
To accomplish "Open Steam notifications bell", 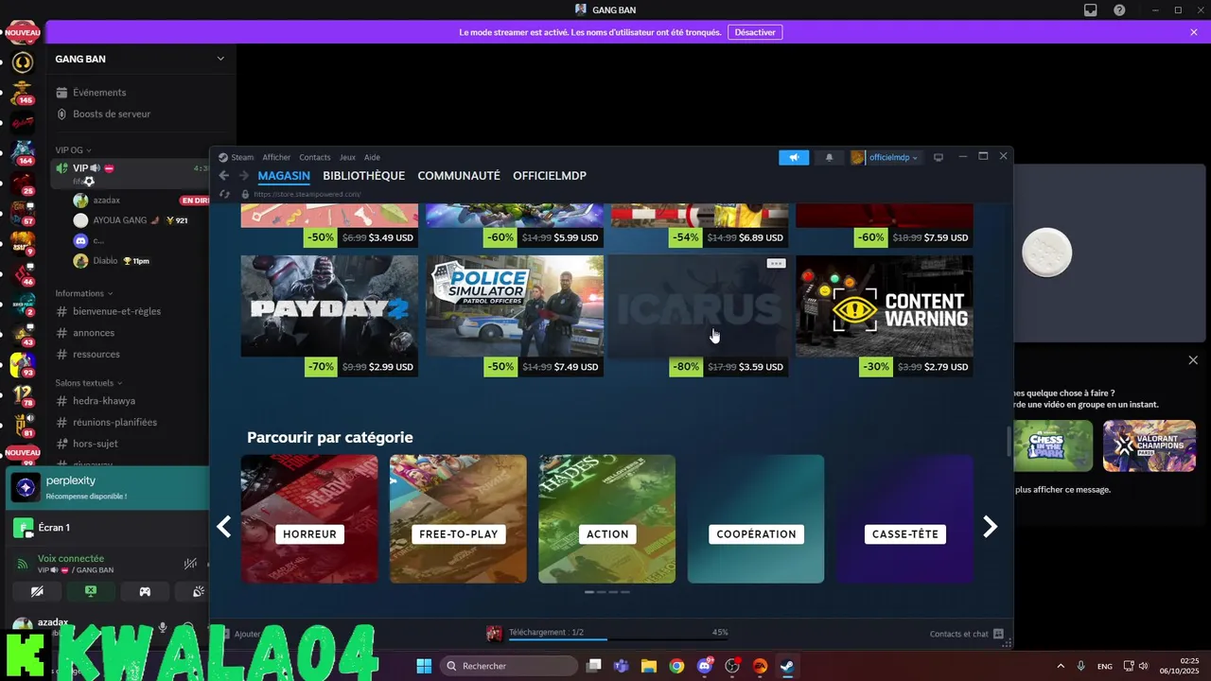I will coord(830,158).
